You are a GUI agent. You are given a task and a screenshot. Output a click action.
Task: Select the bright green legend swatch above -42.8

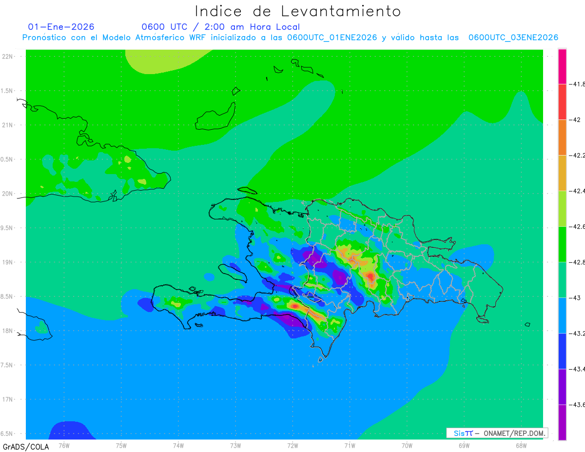pyautogui.click(x=562, y=244)
